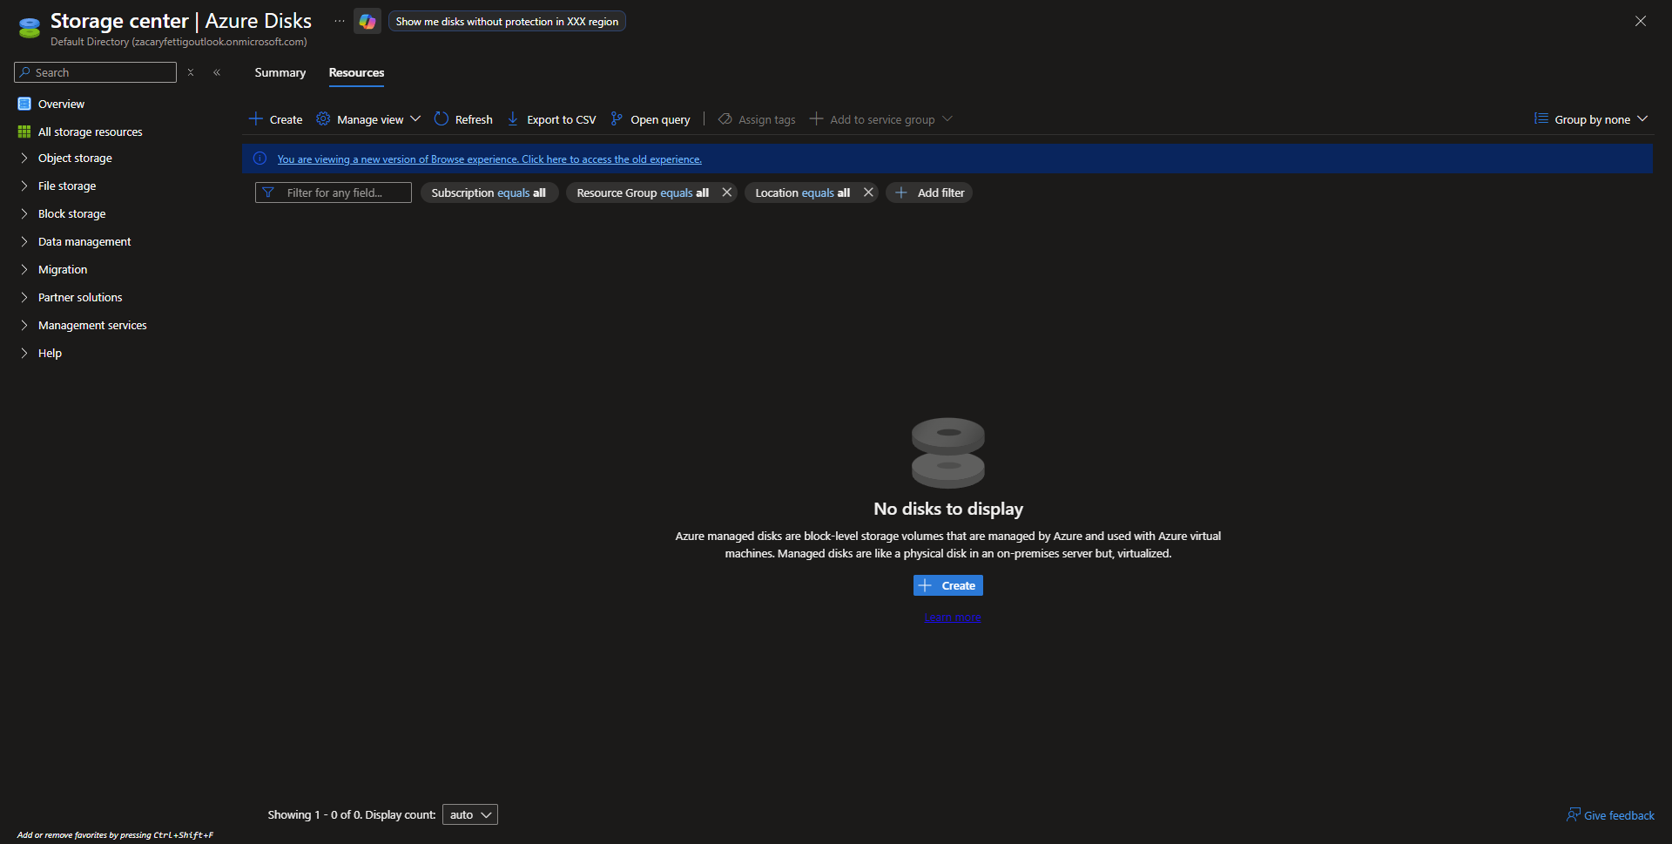Screen dimensions: 1672x844
Task: Collapse the sidebar with double-chevron icon
Action: [217, 72]
